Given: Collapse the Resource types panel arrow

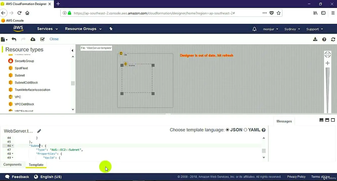Looking at the screenshot, I should tap(72, 50).
